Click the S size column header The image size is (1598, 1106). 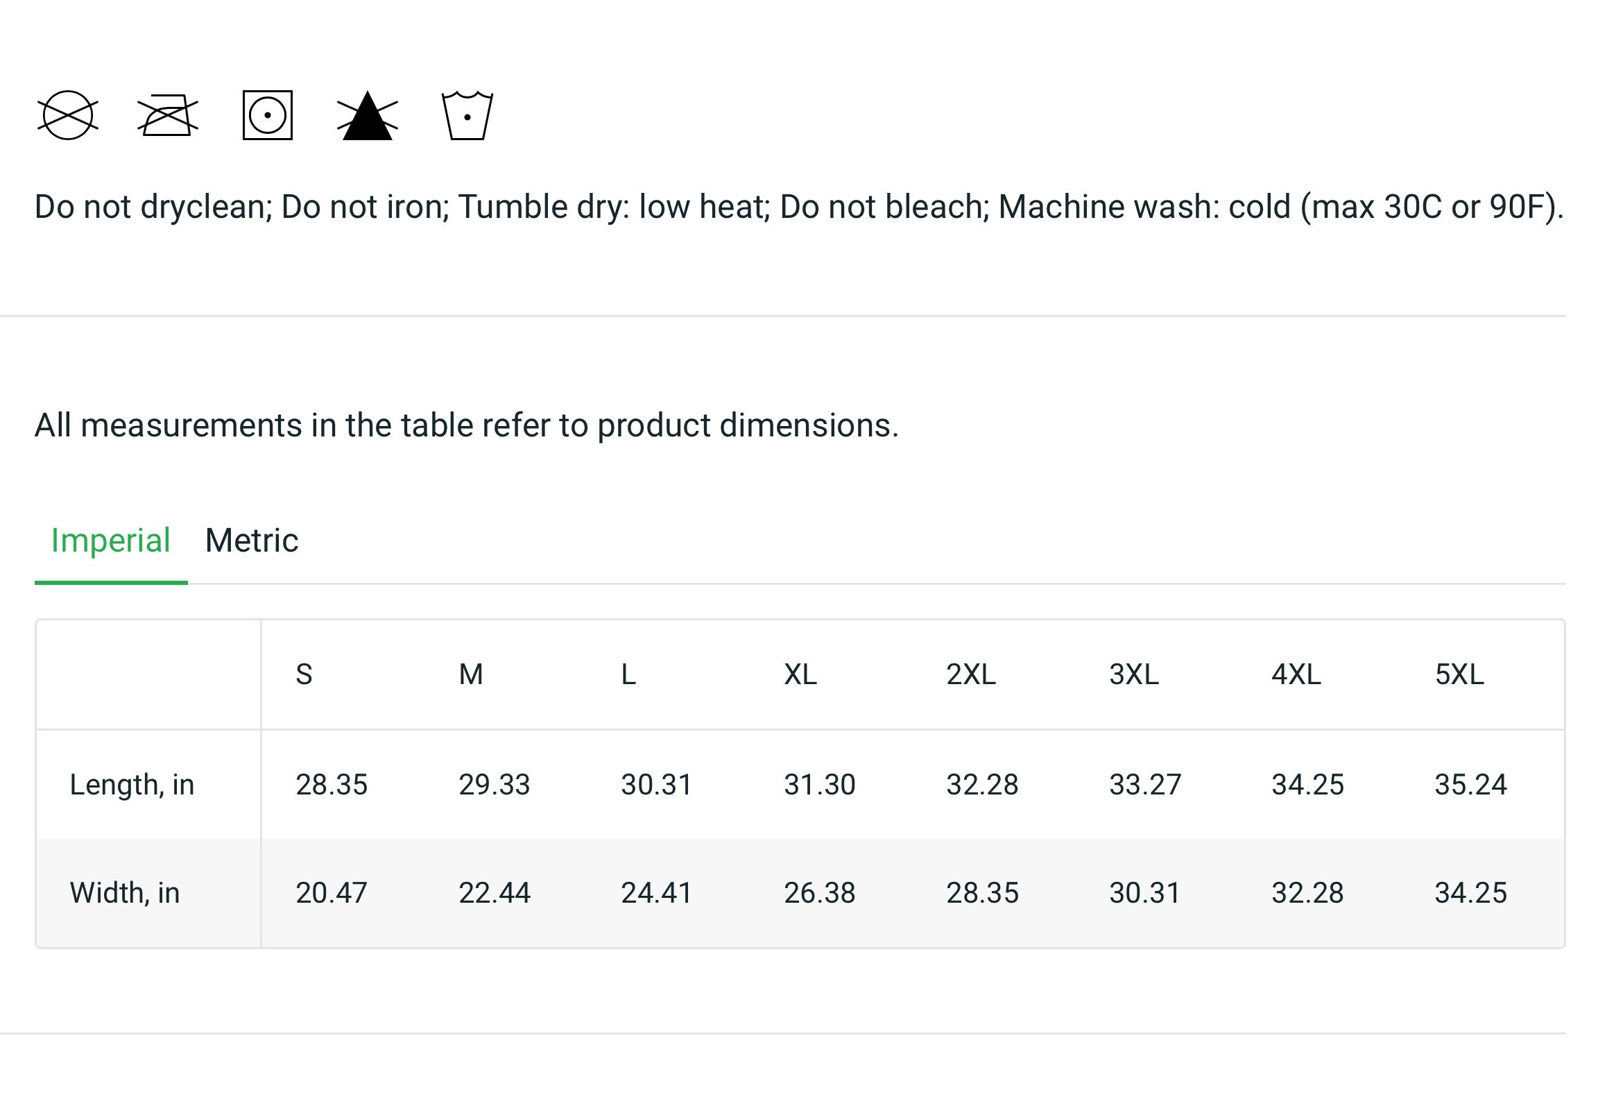click(x=304, y=674)
